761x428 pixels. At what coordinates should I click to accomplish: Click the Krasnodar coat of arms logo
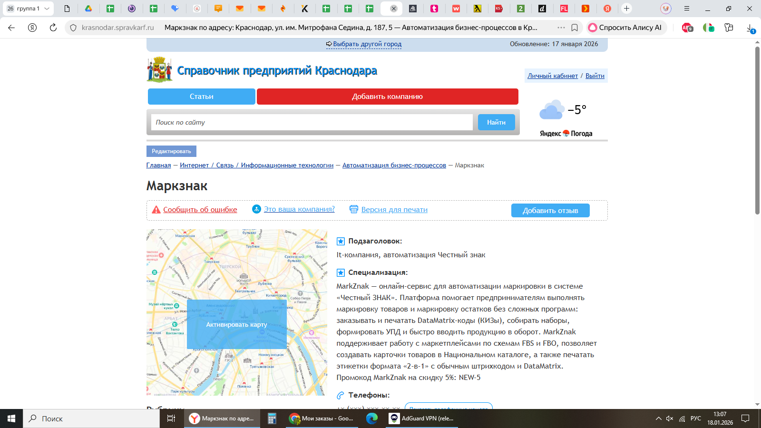click(159, 70)
